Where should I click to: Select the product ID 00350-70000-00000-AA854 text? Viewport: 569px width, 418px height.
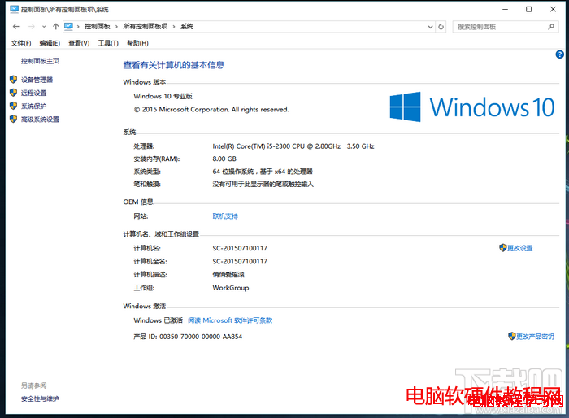tap(201, 337)
